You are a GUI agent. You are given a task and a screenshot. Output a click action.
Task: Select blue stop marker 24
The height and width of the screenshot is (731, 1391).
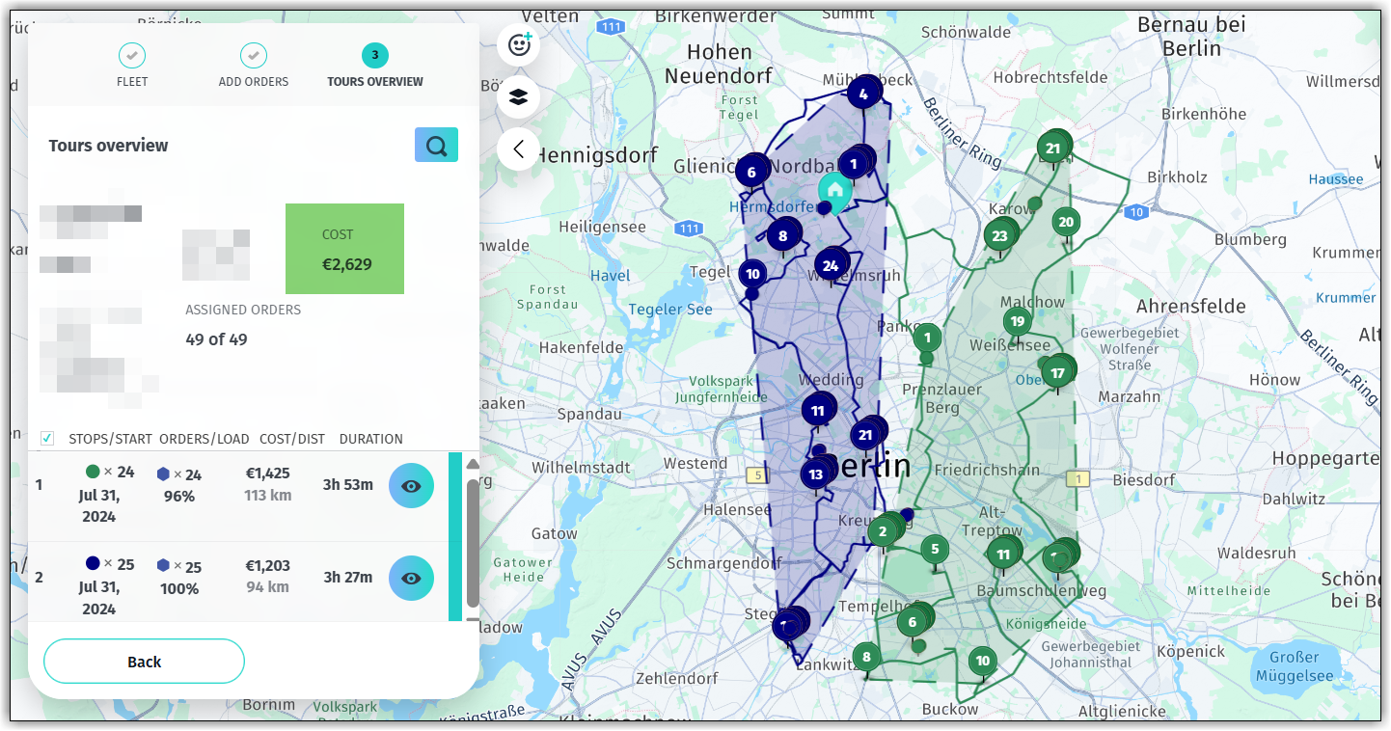point(830,265)
